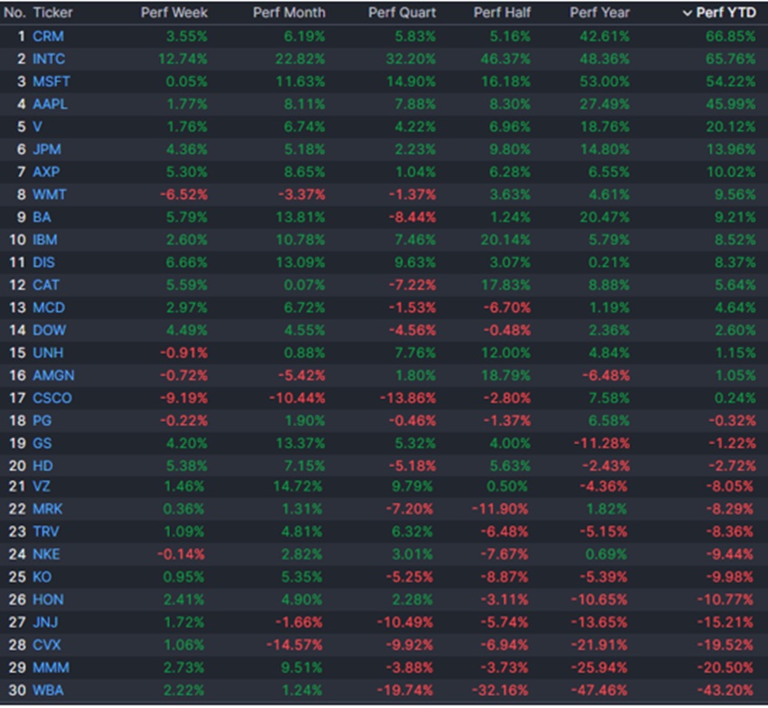Viewport: 768px width, 708px height.
Task: Click JNJ's Perf Quart value -10.49%
Action: pos(405,622)
